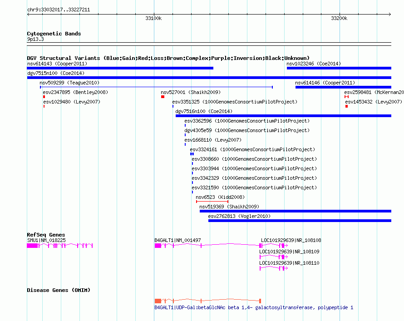
Task: Click the nsv509299 thin blue span line
Action: [x=157, y=87]
